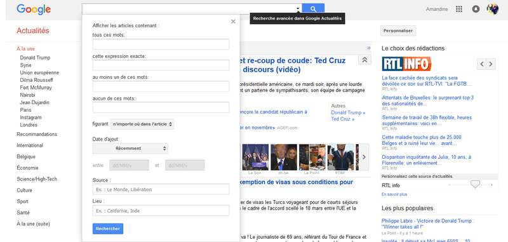Screen dimensions: 508x242
Task: Open 'Philippe Labro - Victoire de Donald Trump' article
Action: 428,224
